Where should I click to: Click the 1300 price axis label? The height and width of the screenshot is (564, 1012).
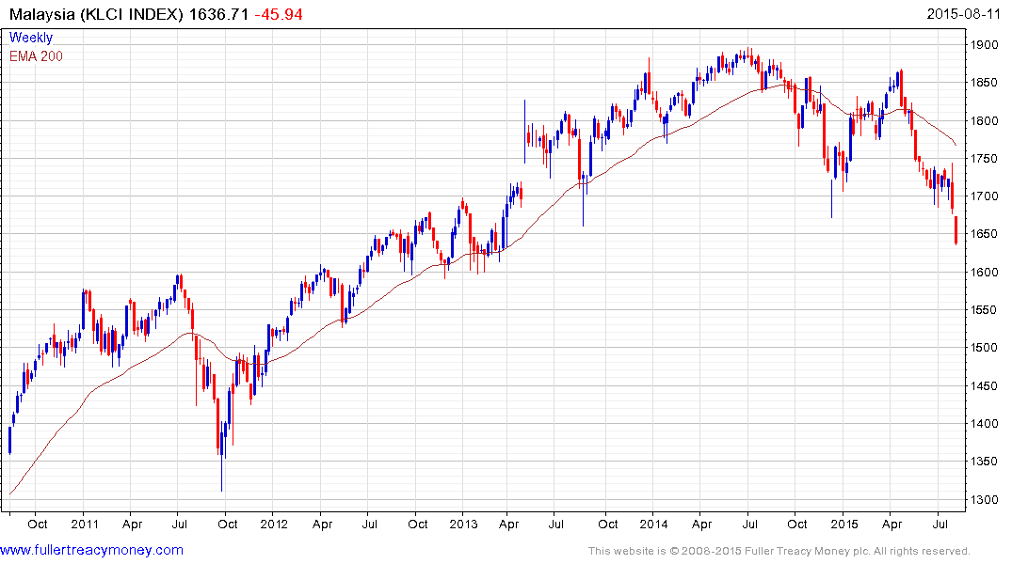pos(985,499)
